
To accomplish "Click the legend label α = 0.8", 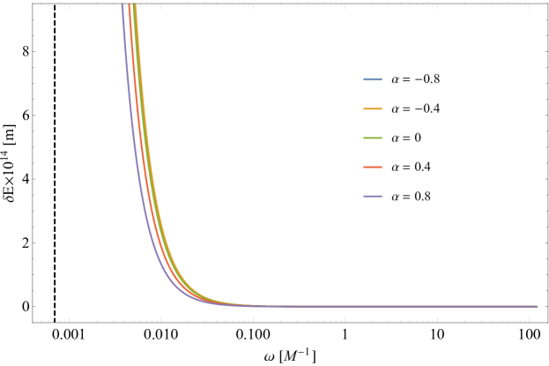I will (x=411, y=197).
